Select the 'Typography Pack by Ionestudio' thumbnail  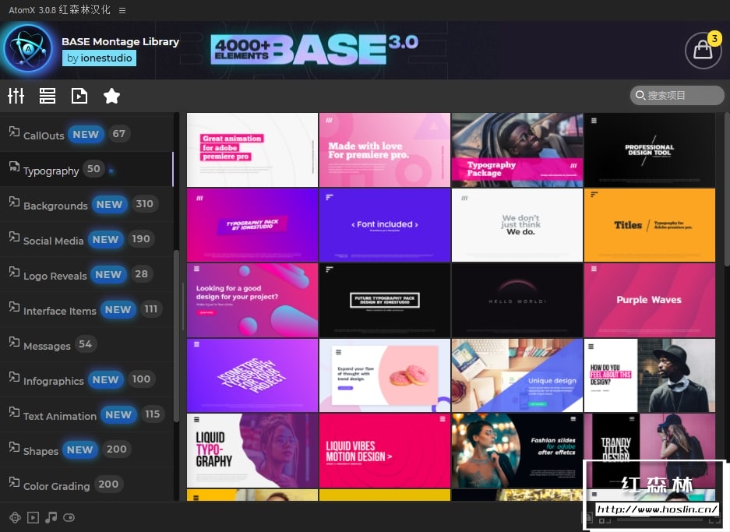252,225
